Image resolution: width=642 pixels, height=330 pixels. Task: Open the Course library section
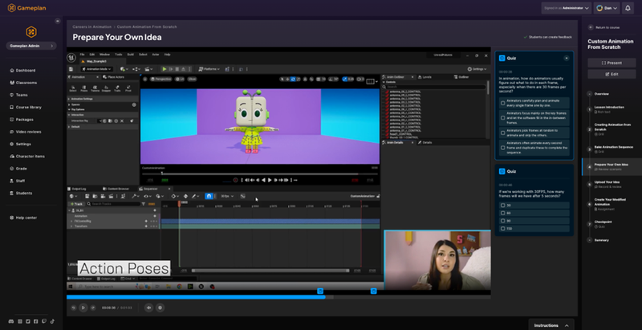point(26,108)
